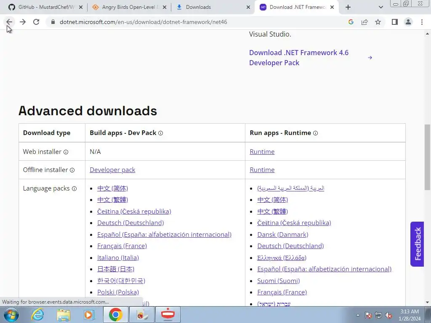The image size is (431, 323).
Task: Click the padlock site info icon
Action: click(53, 22)
